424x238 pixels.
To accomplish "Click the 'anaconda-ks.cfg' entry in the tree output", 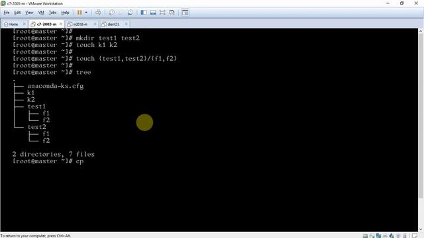I will click(56, 86).
